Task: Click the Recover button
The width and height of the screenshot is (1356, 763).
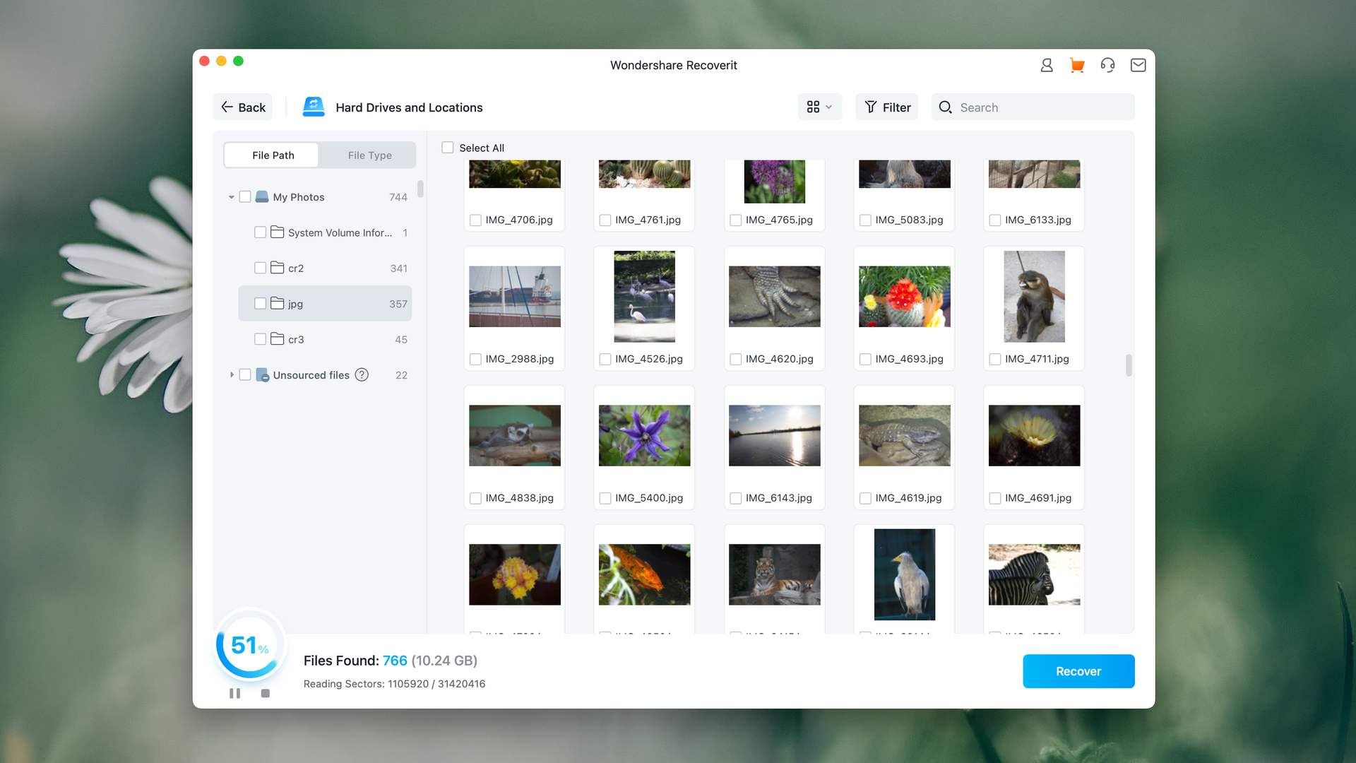Action: (1078, 670)
